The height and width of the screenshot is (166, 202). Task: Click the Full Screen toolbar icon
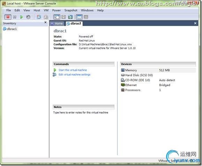point(70,17)
